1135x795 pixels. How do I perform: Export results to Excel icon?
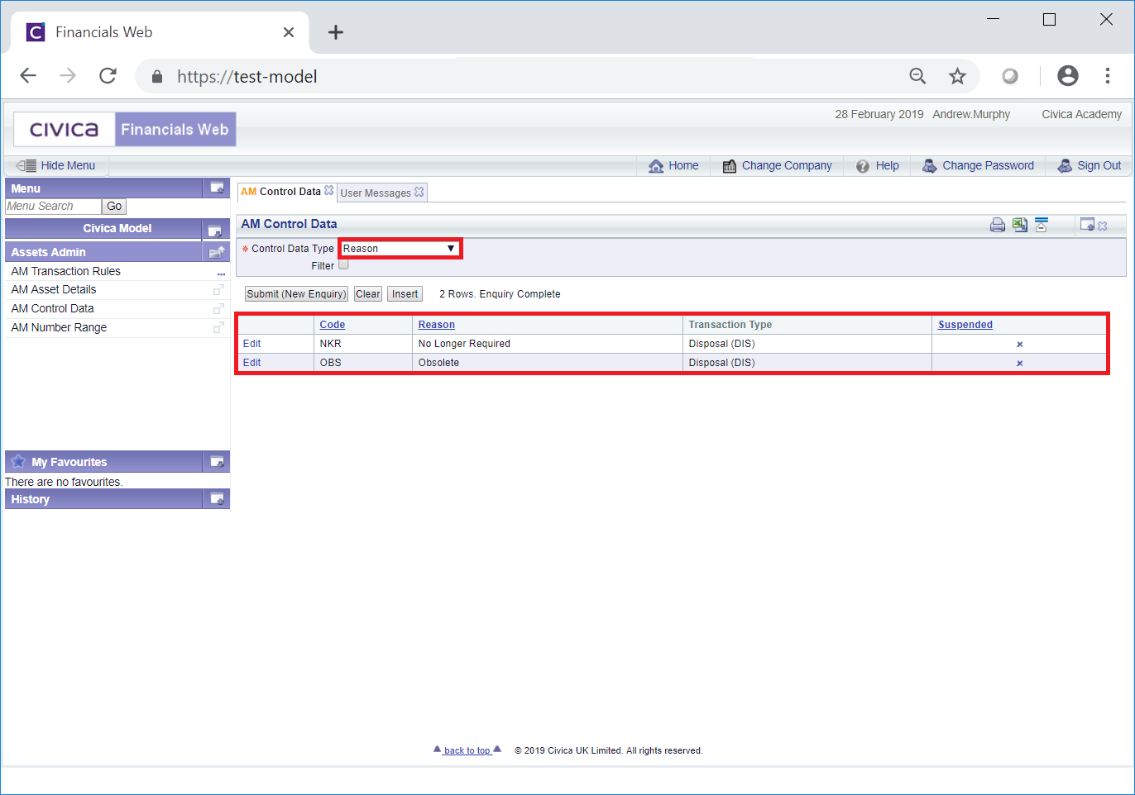1020,225
